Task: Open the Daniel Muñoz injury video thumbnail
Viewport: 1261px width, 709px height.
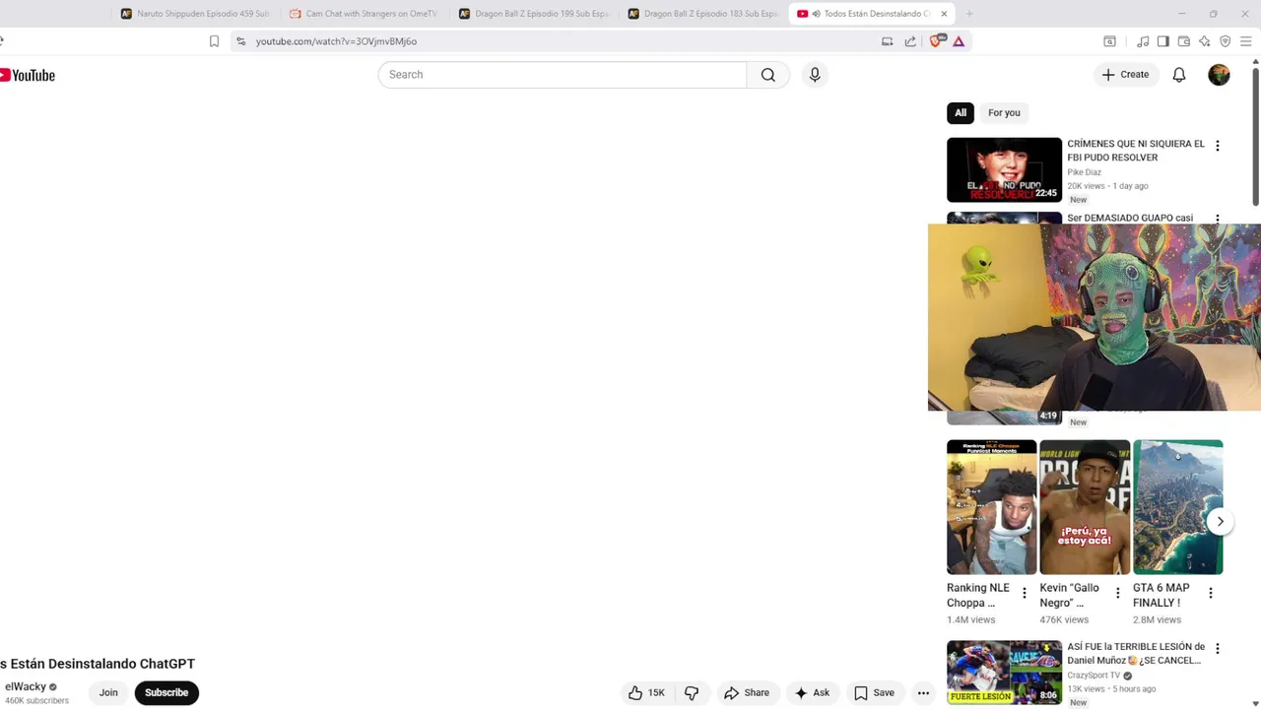Action: [x=1004, y=673]
